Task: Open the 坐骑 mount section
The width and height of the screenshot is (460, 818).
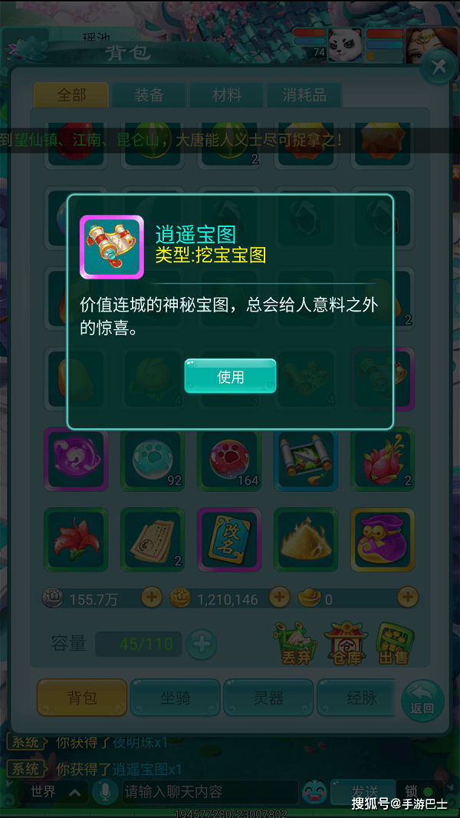Action: click(175, 698)
